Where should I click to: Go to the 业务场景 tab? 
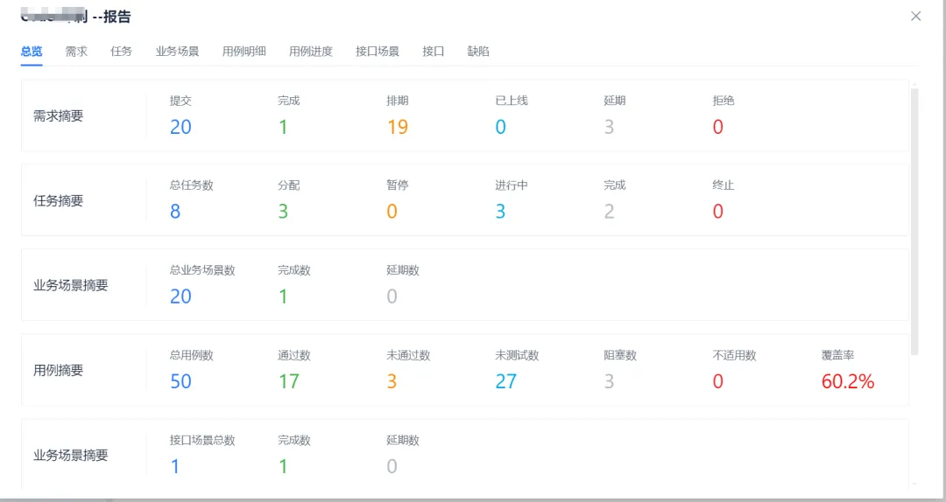[x=178, y=52]
